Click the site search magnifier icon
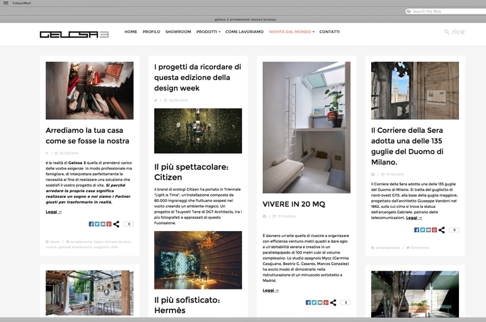This screenshot has height=322, width=486. [x=447, y=32]
